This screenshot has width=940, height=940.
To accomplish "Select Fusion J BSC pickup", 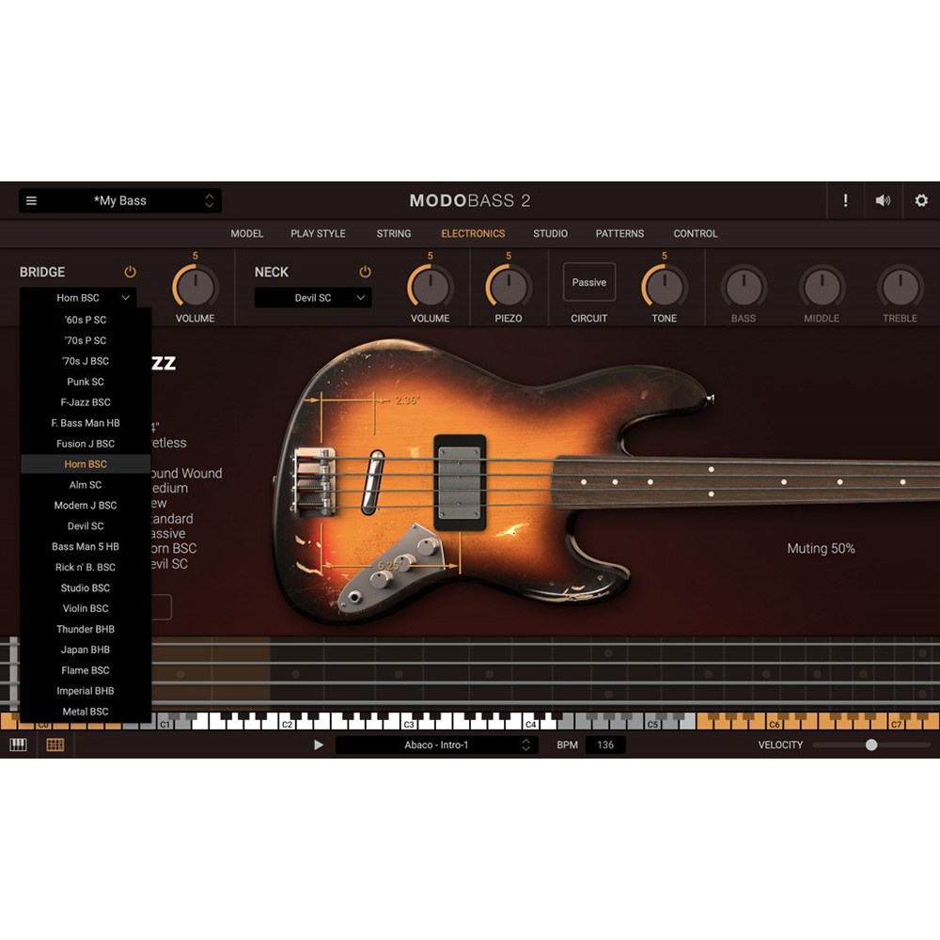I will click(x=86, y=444).
